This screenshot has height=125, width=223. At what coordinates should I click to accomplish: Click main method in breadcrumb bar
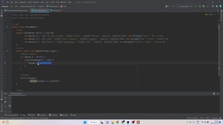(63, 6)
